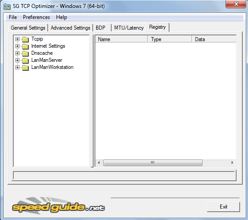Select the Dnscache tree label
The image size is (248, 220).
point(42,53)
